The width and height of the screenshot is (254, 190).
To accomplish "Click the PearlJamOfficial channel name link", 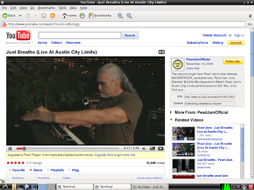I will pyautogui.click(x=198, y=59).
